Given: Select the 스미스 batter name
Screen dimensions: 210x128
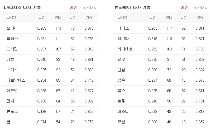Looking at the screenshot, I should point(12,70).
